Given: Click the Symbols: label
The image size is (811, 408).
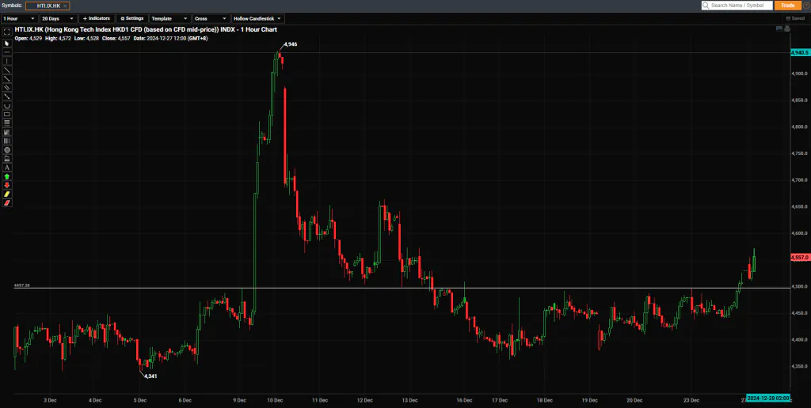Looking at the screenshot, I should (12, 6).
